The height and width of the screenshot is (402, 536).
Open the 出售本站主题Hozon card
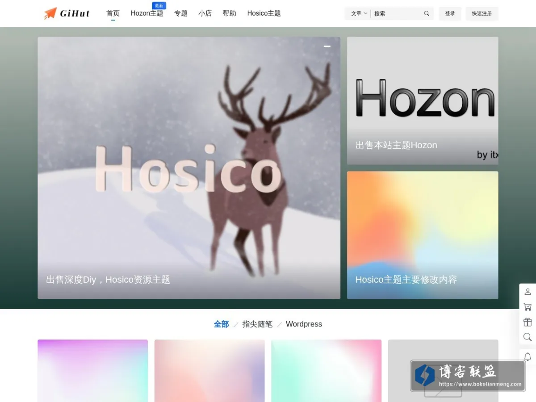pos(423,100)
